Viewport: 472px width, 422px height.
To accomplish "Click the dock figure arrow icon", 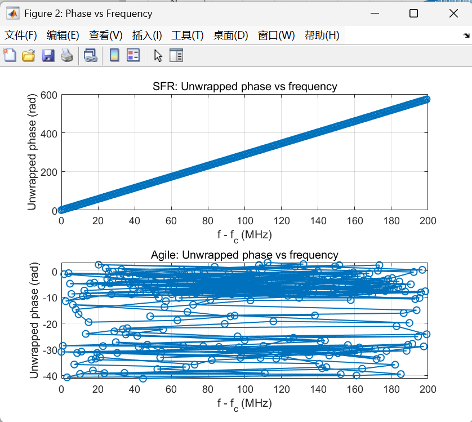I will [466, 35].
